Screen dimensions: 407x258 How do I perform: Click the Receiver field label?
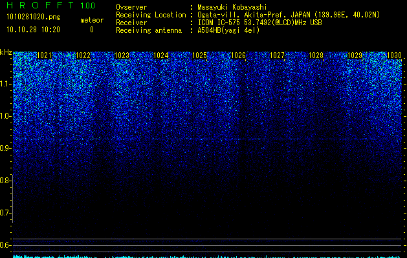pyautogui.click(x=131, y=23)
